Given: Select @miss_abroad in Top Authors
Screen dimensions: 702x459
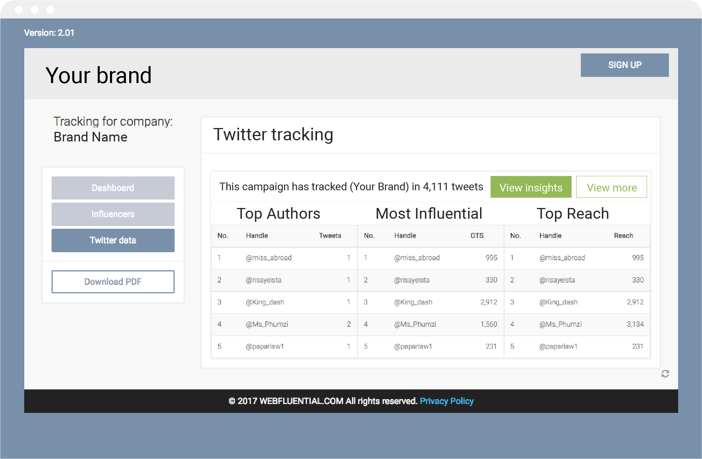Looking at the screenshot, I should pyautogui.click(x=268, y=258).
